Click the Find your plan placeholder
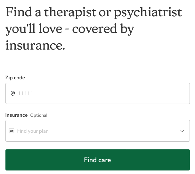 [33, 131]
